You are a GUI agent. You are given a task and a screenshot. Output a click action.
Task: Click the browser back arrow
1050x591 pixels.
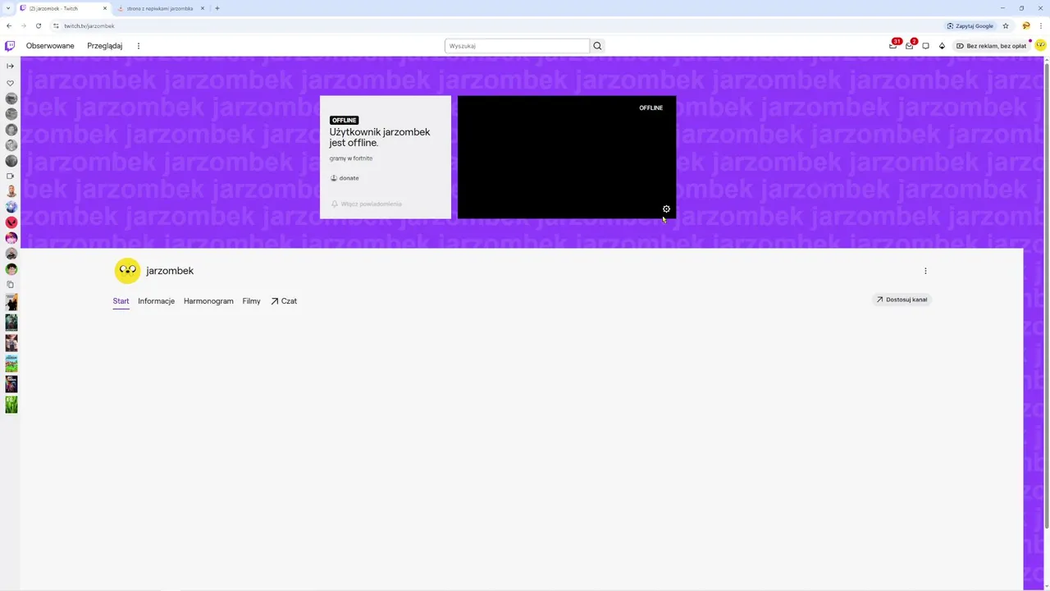point(9,25)
